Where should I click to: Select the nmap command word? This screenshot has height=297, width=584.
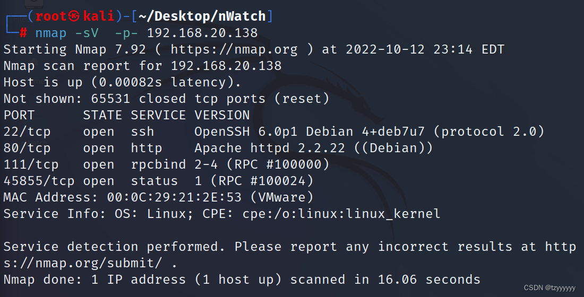[51, 33]
